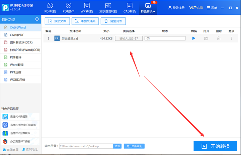Open 迅捷PDF压缩软件 recommendation

pyautogui.click(x=21, y=133)
